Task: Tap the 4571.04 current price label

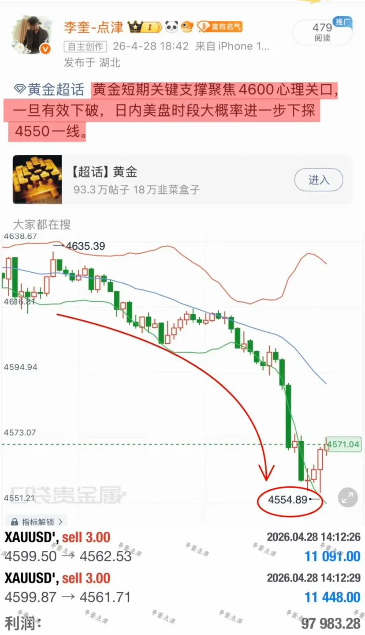Action: 343,444
